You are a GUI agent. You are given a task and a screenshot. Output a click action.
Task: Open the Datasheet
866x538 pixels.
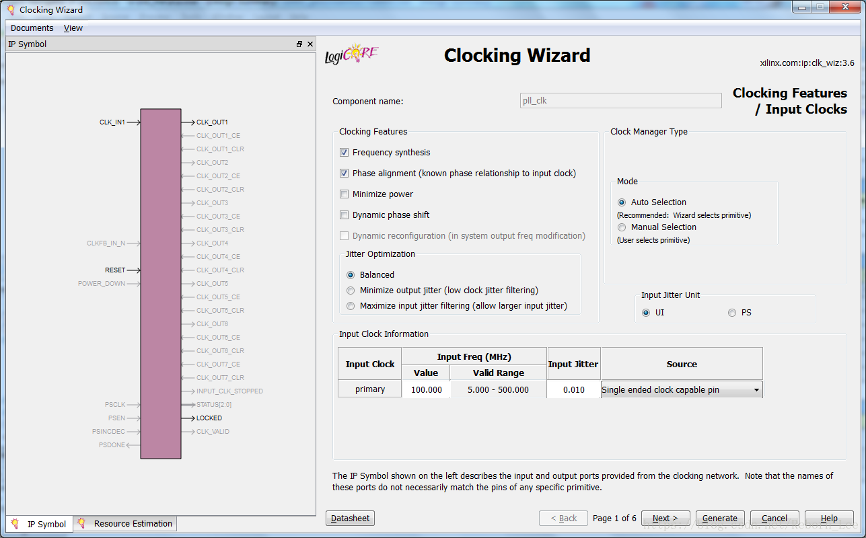click(350, 518)
